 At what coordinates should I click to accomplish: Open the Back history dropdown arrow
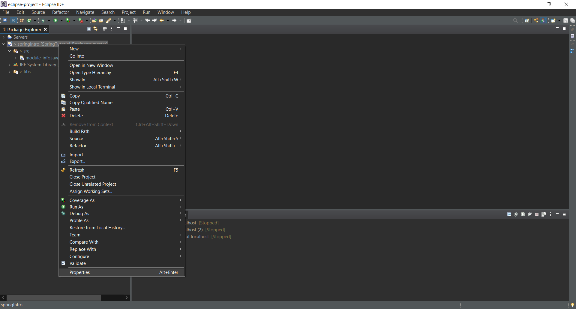click(168, 20)
